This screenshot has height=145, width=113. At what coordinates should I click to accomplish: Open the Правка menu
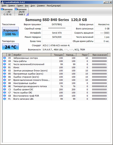12,6
